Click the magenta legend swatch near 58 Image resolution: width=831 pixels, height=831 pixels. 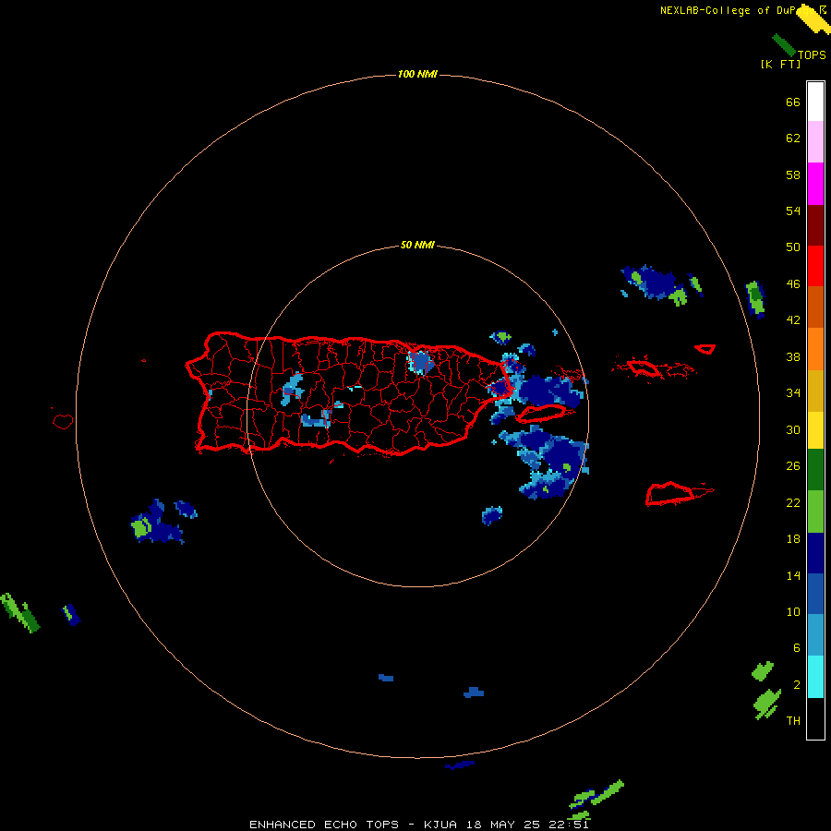tap(815, 184)
